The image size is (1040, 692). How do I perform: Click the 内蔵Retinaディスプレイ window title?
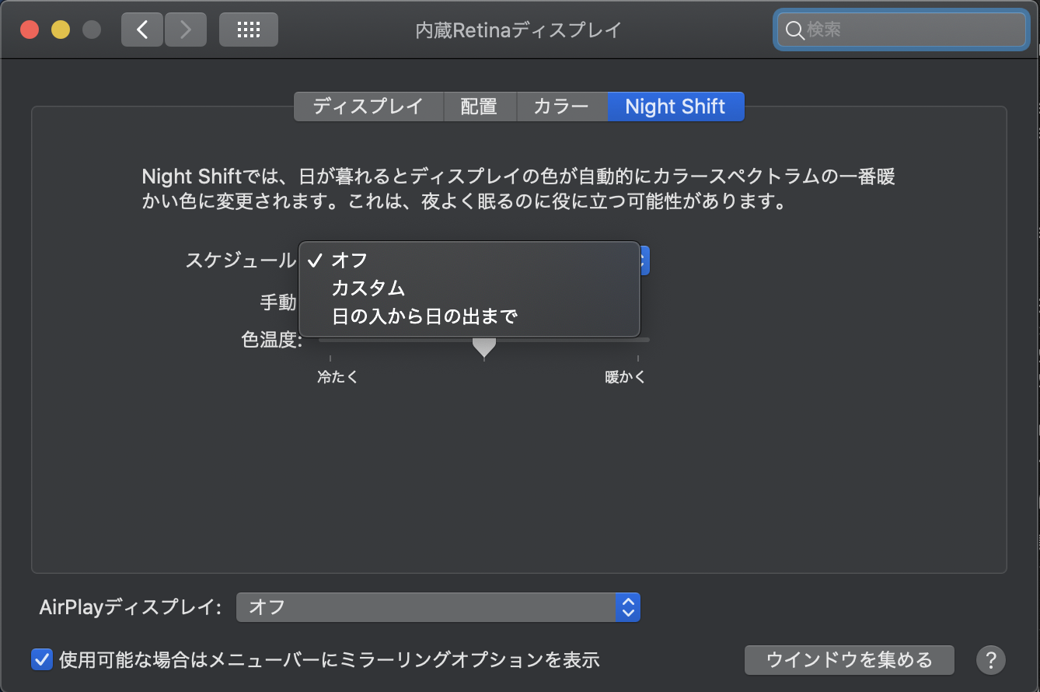click(x=518, y=30)
